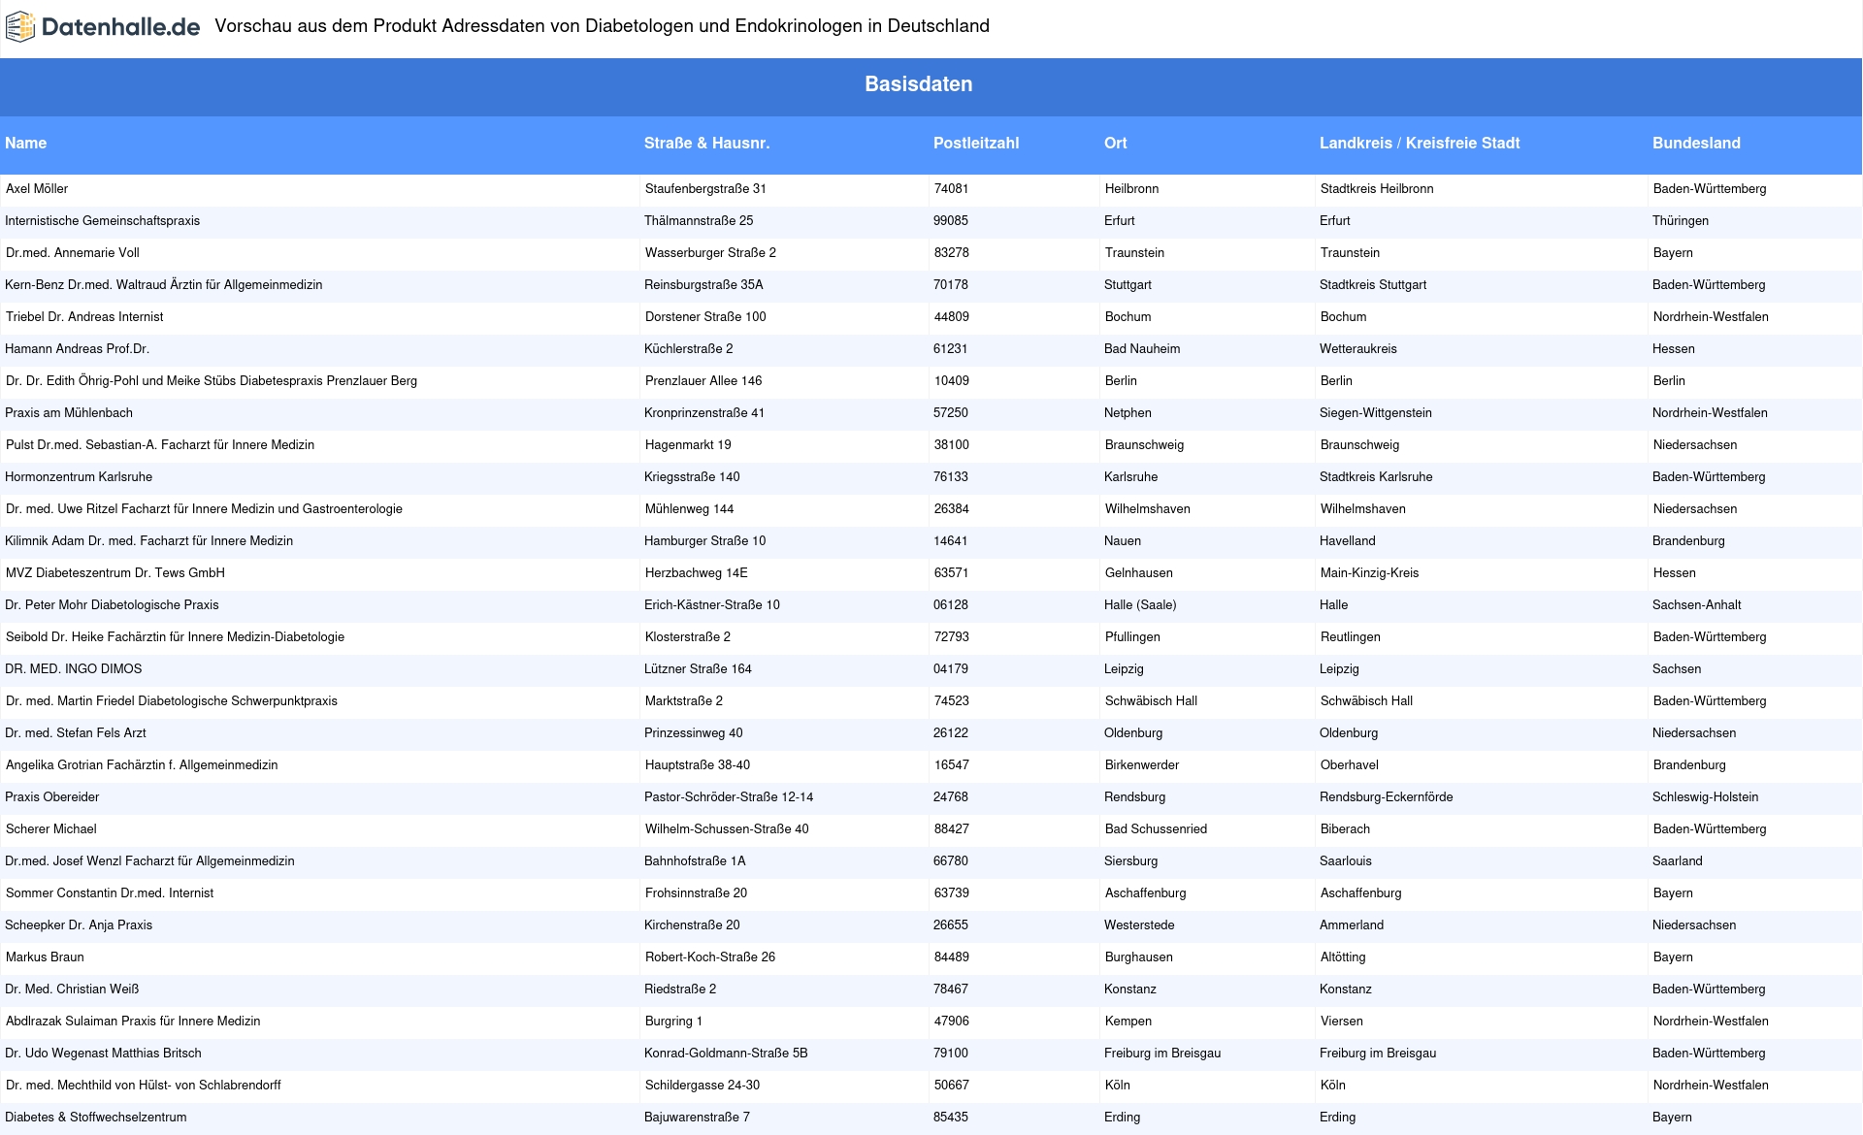Screen dimensions: 1863x1135
Task: Click the street cell Hagenmarkt 19
Action: pos(688,445)
